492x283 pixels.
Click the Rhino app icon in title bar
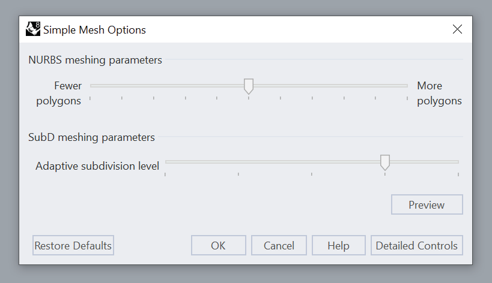pyautogui.click(x=33, y=29)
